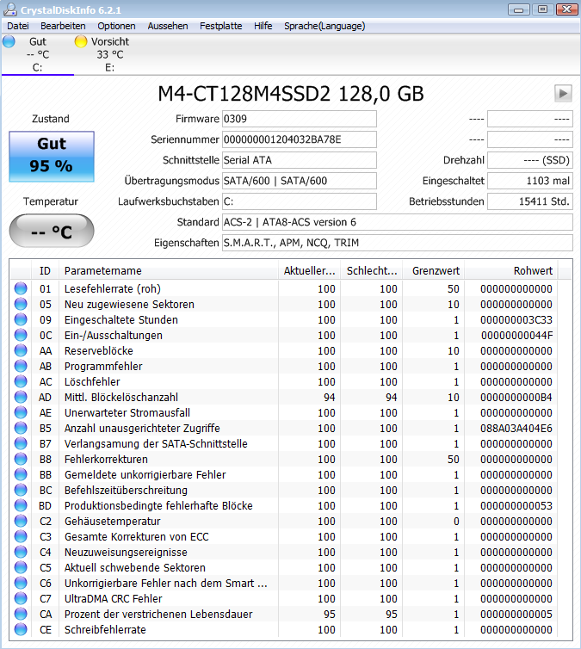Click status icon of Lesefehlerrate (roh) row
The height and width of the screenshot is (649, 581).
click(21, 288)
